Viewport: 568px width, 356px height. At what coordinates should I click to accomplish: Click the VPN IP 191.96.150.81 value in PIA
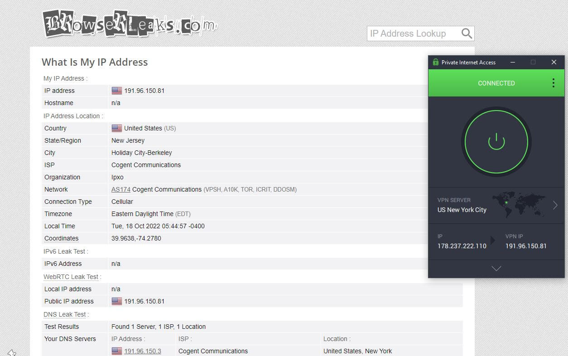coord(526,246)
